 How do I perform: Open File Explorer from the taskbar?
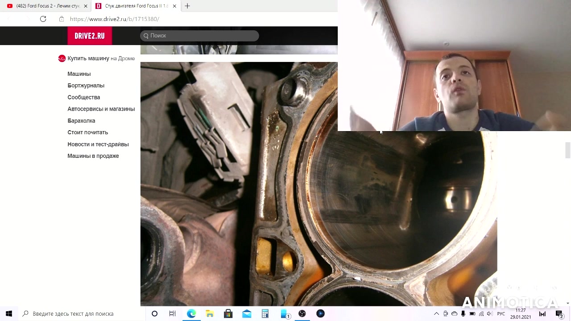click(210, 313)
